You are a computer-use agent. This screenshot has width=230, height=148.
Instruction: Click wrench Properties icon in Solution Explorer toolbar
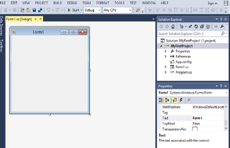(222, 26)
